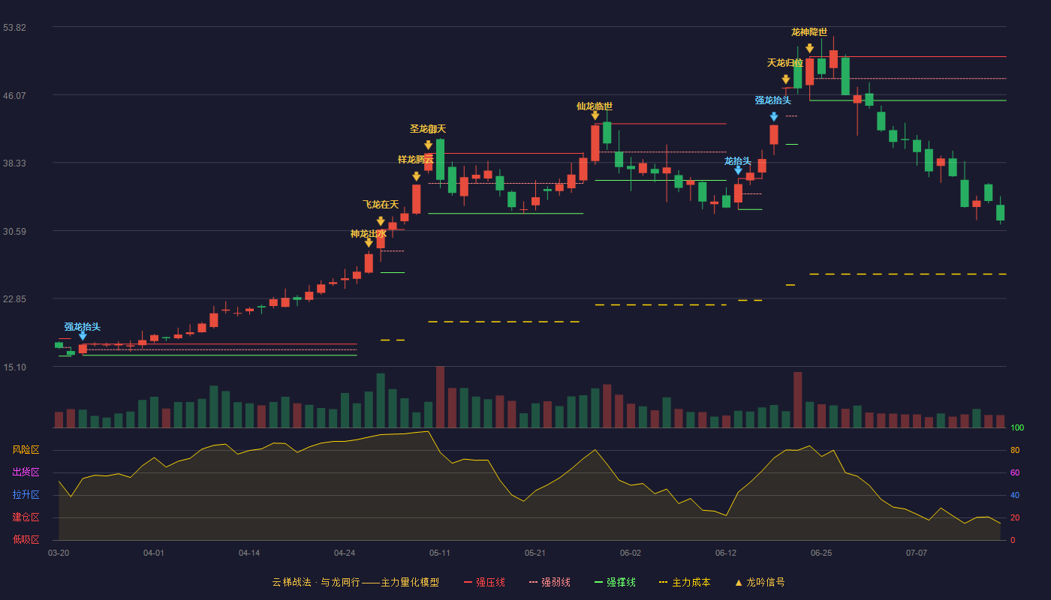Image resolution: width=1051 pixels, height=600 pixels.
Task: Click the 07-07 date axis label
Action: [x=917, y=553]
